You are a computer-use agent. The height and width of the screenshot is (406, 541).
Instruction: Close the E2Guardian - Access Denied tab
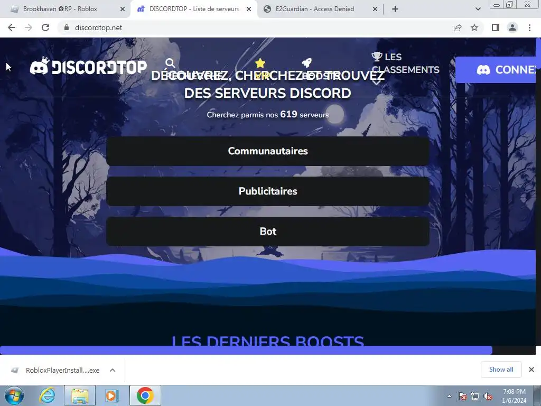(375, 9)
